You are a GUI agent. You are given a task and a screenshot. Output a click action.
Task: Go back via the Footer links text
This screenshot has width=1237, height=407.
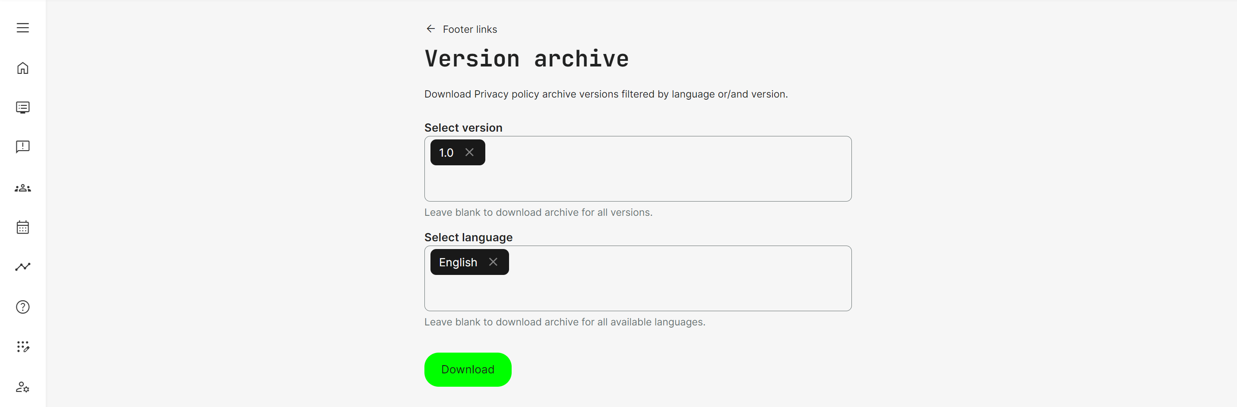[470, 29]
